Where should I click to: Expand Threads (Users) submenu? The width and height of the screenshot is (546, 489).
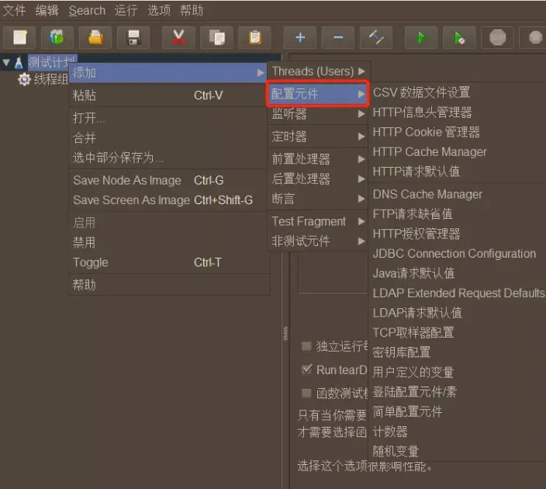pyautogui.click(x=318, y=71)
